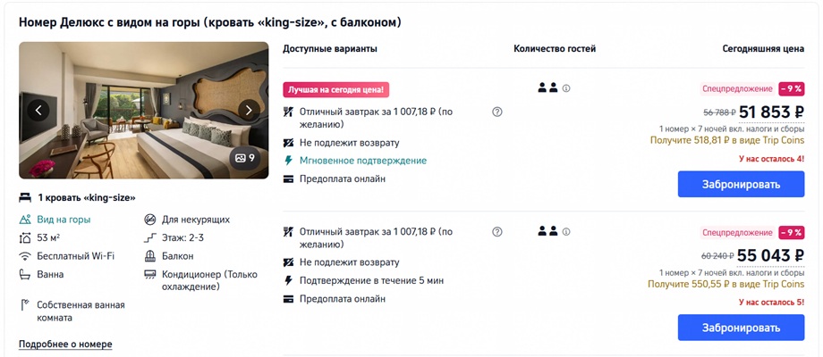The width and height of the screenshot is (823, 357).
Task: Click 'Вид на горы' link
Action: [x=64, y=220]
